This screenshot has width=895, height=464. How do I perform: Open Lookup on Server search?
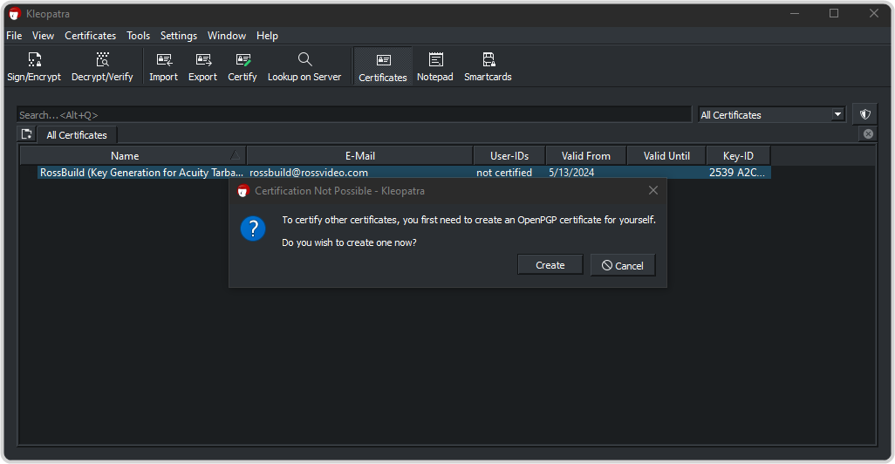point(304,66)
